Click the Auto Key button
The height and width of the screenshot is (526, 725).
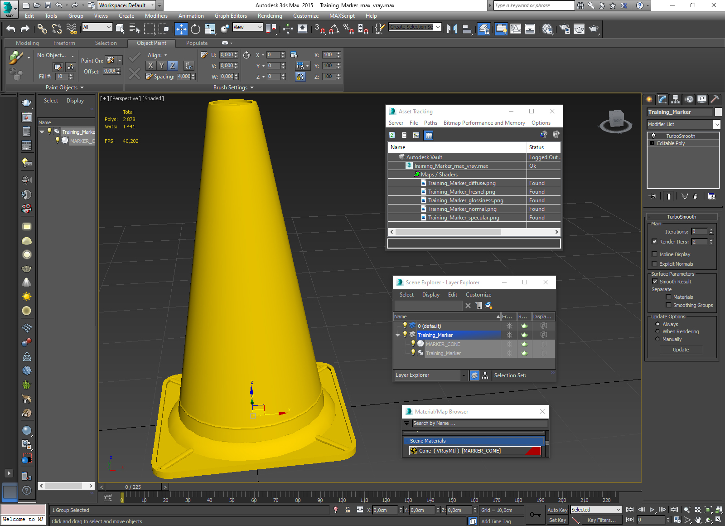(x=557, y=510)
